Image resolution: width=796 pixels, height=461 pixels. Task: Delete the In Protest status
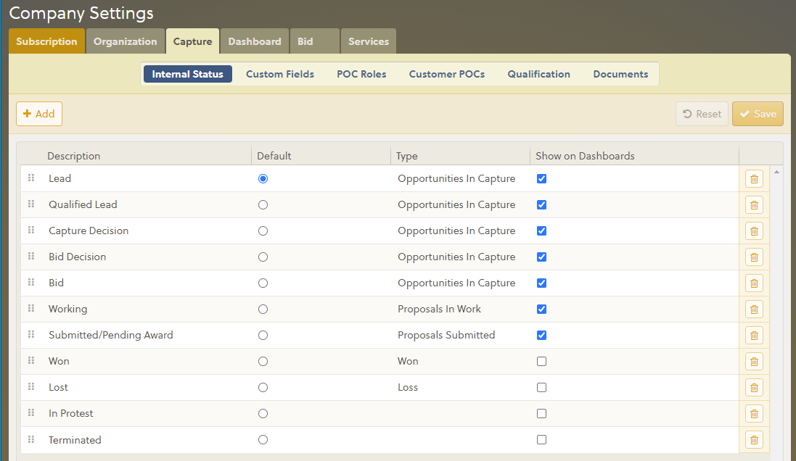[x=754, y=414]
